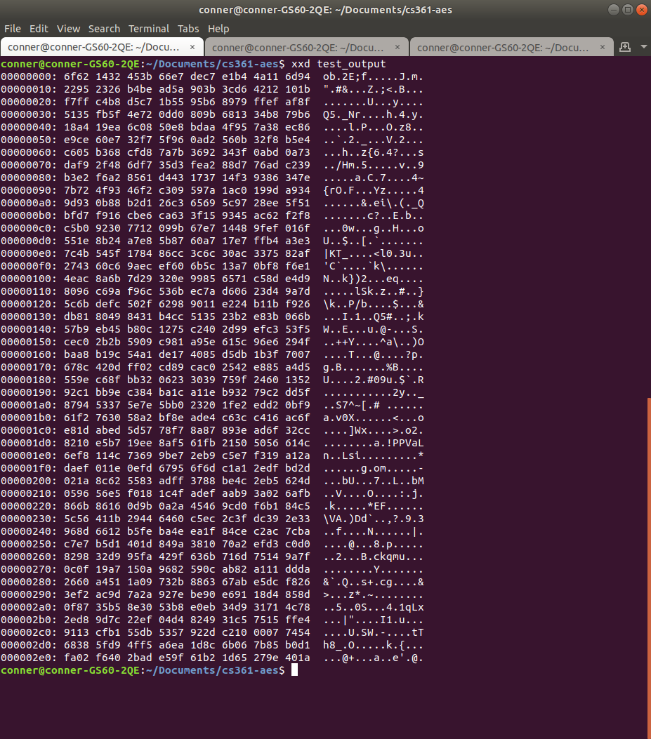
Task: Click ASCII text '\VA.)Dd`..,?.9.3'
Action: pyautogui.click(x=373, y=519)
